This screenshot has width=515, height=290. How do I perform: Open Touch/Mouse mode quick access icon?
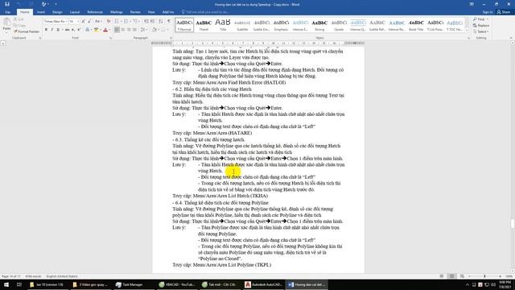[44, 4]
